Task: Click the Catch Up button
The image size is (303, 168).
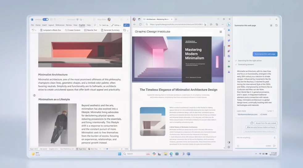Action: [x=104, y=25]
